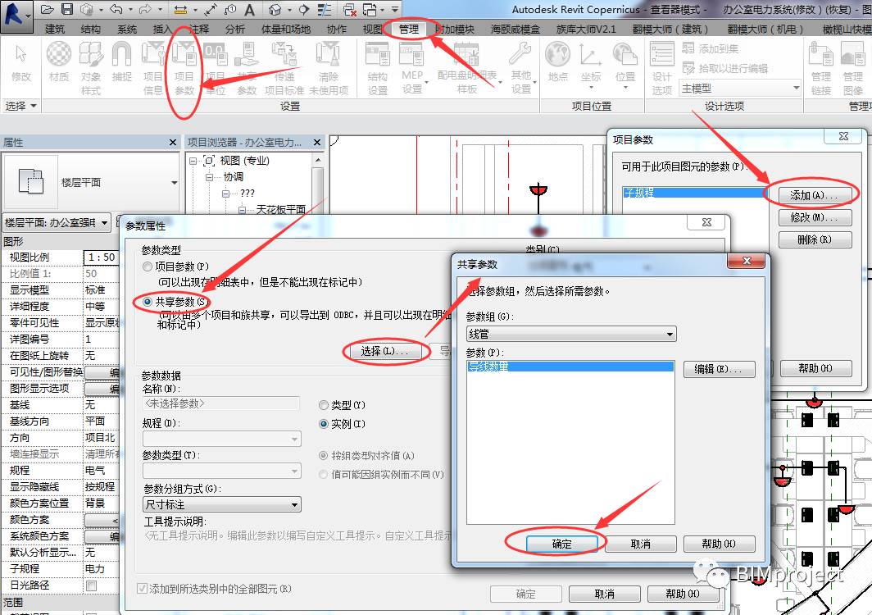
Task: Collapse the 视图 (专业) tree node
Action: (x=193, y=161)
